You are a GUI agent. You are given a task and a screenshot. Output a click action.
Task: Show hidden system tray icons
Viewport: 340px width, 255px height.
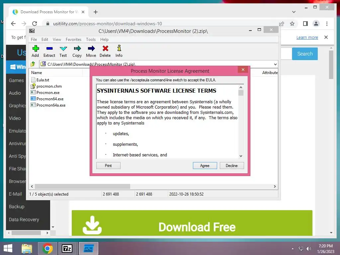(293, 249)
